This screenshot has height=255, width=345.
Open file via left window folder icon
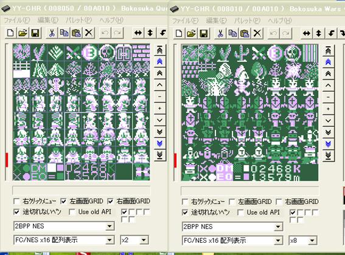[23, 33]
